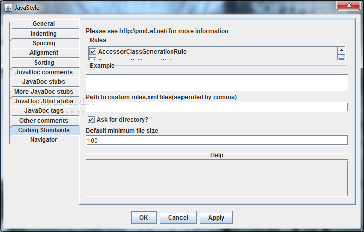Close the JavaStyle window

(348, 5)
